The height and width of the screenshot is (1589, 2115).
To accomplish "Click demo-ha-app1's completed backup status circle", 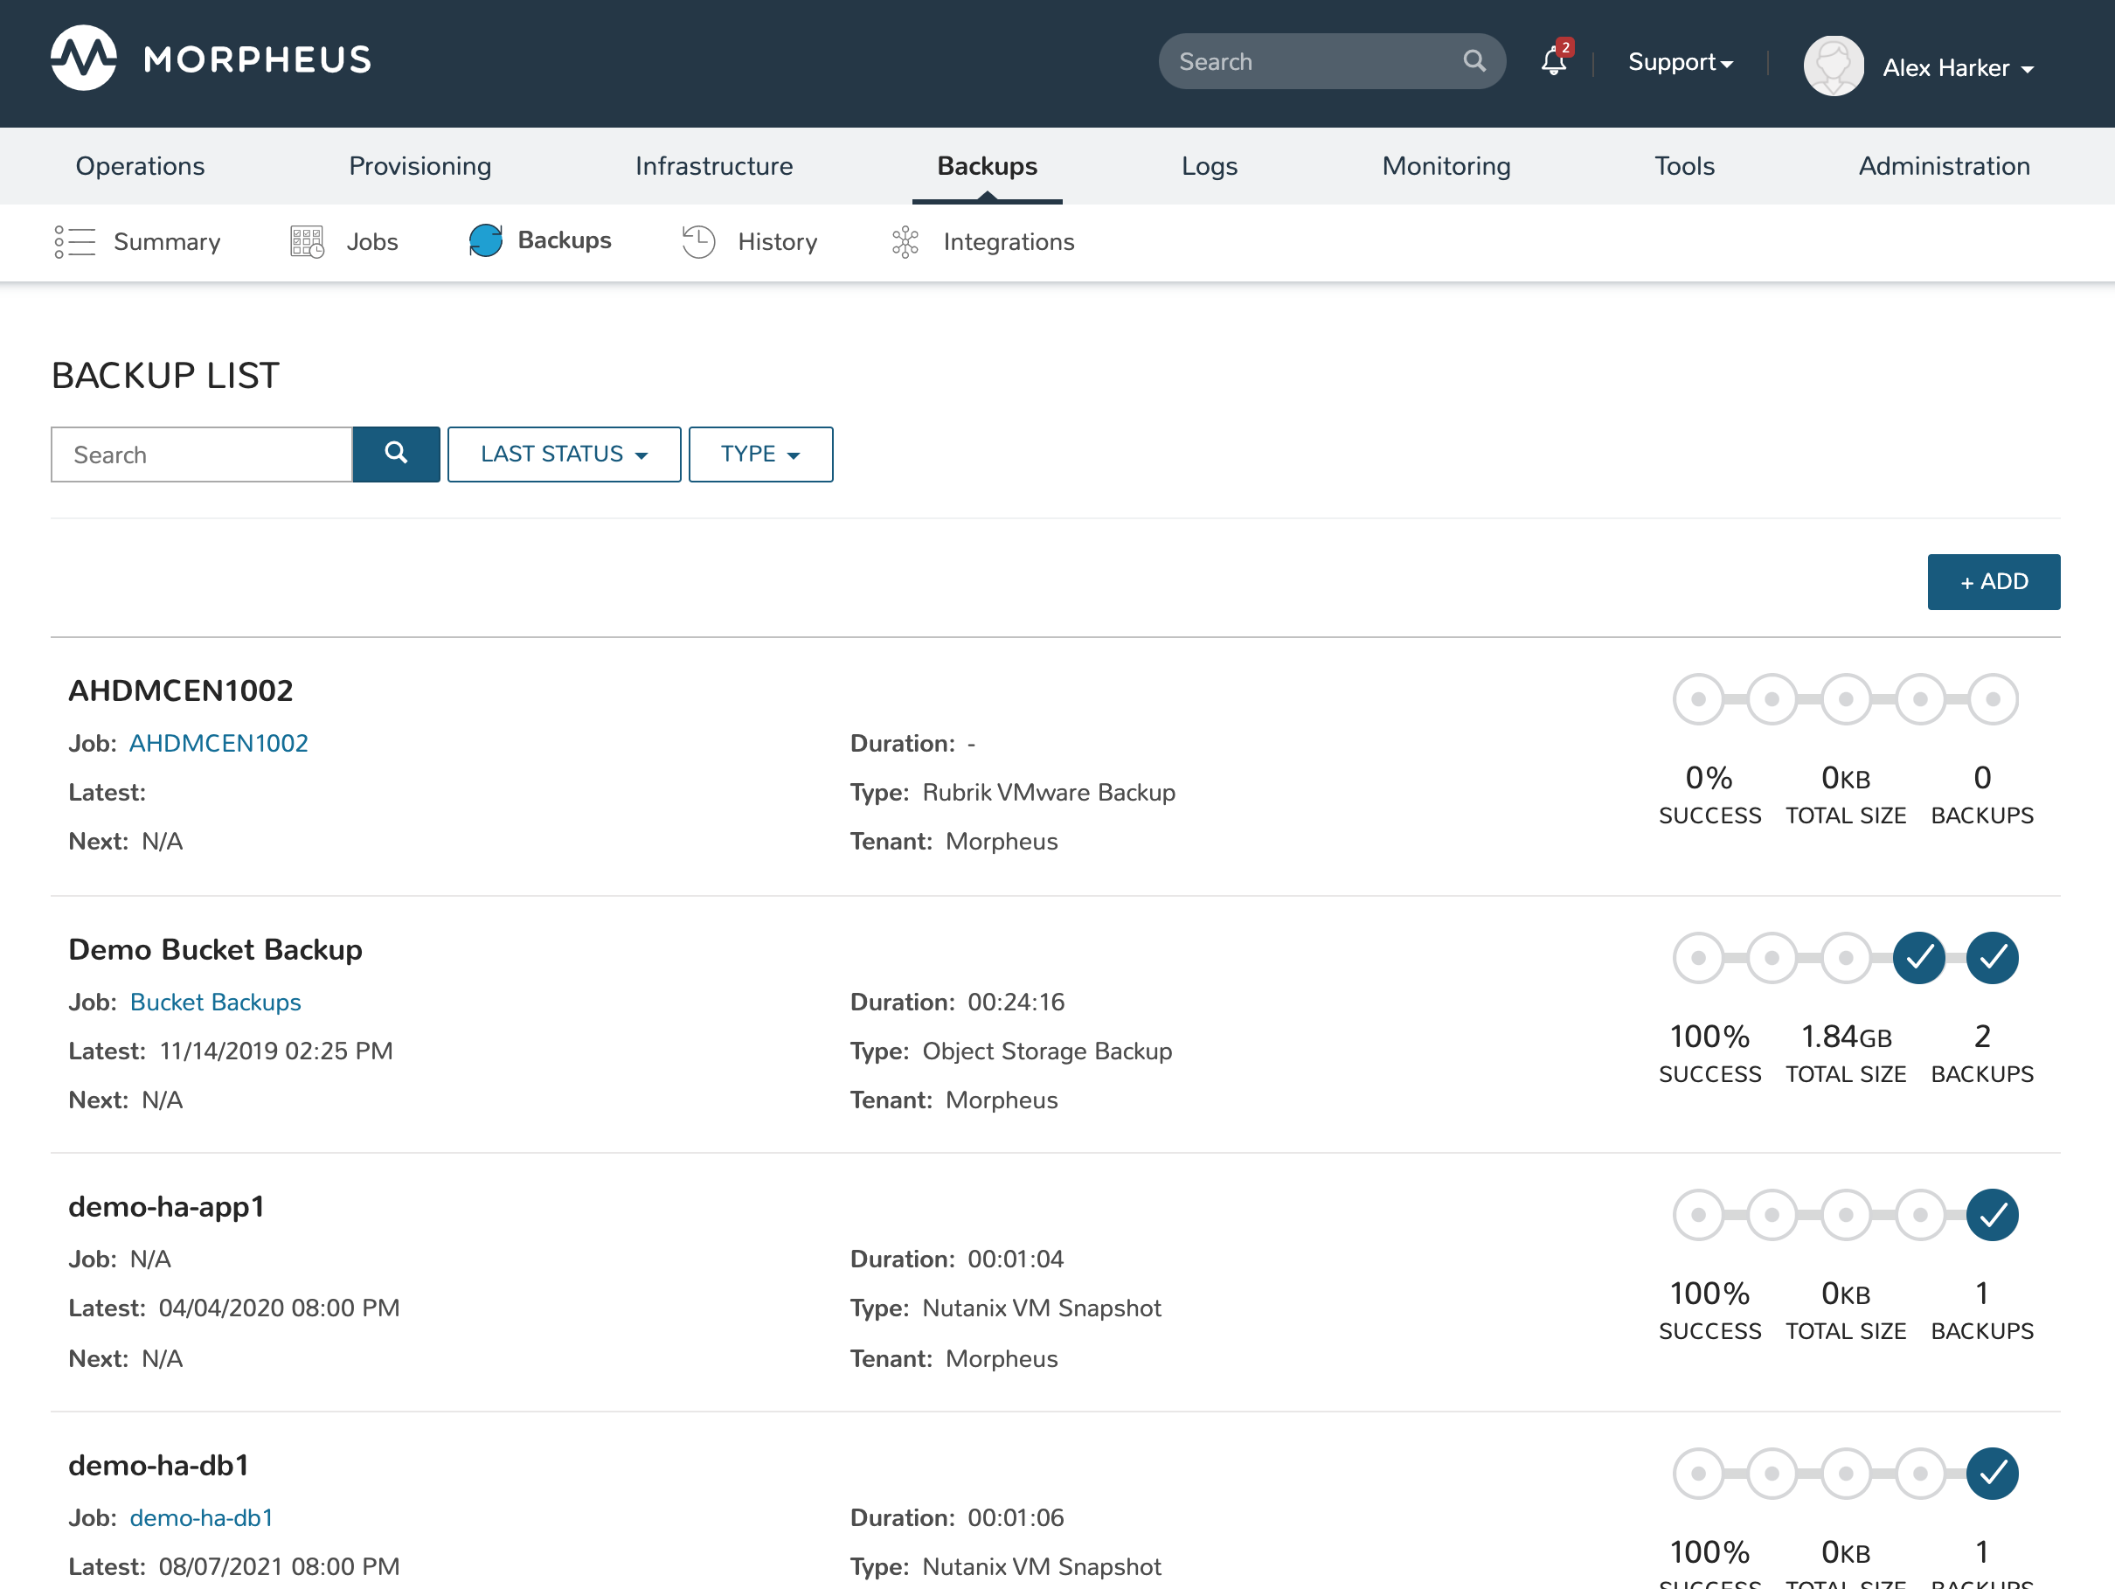I will 1992,1214.
